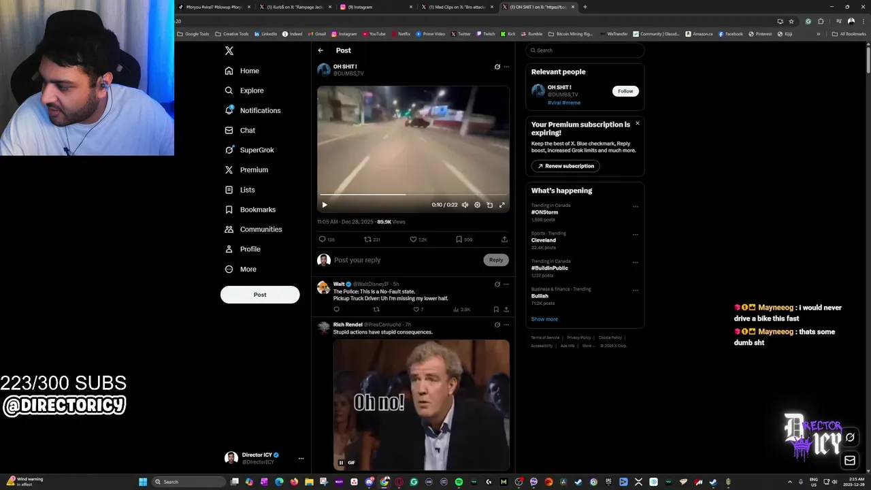871x490 pixels.
Task: Click the overlay mail icon
Action: click(850, 461)
